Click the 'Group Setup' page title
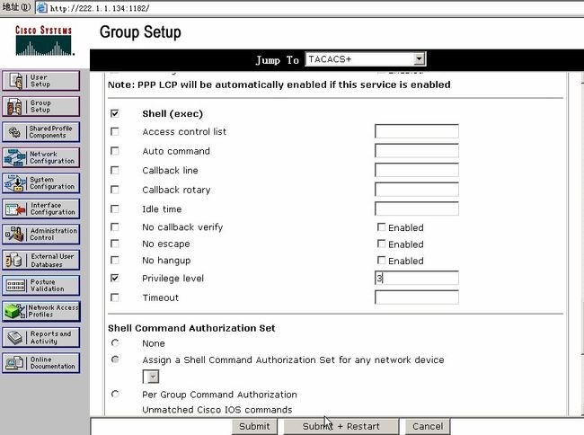 (x=140, y=32)
